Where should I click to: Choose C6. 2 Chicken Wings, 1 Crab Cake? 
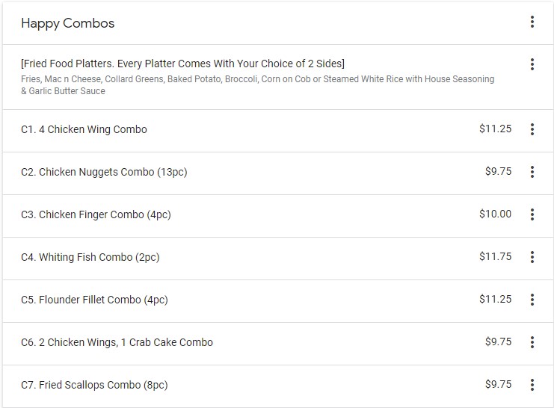click(117, 342)
